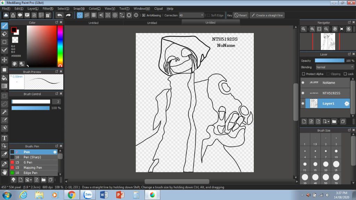356x200 pixels.
Task: Click the folder icon in the Layer panel
Action: (334, 122)
